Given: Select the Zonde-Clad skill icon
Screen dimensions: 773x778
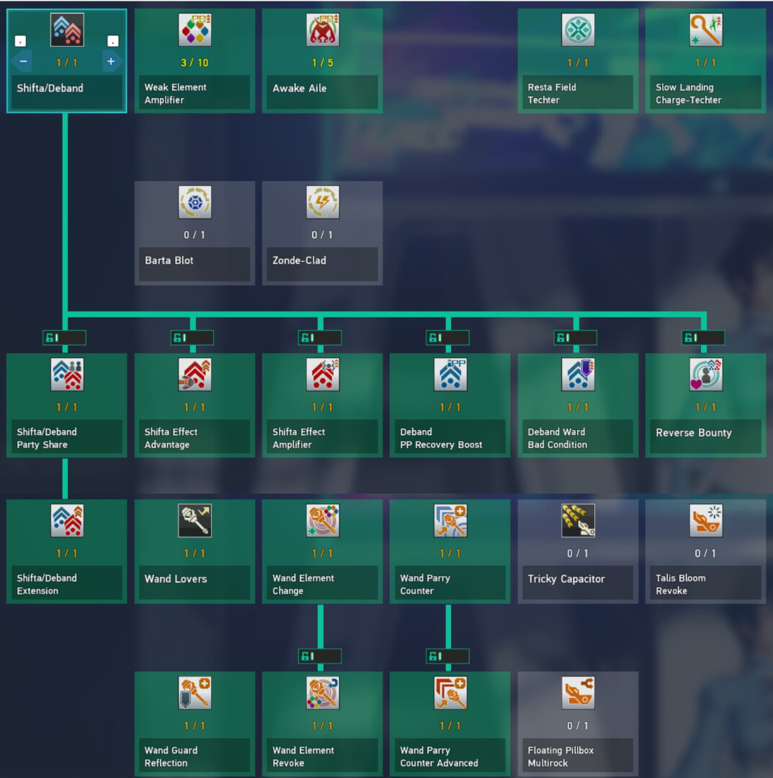Looking at the screenshot, I should (x=322, y=202).
